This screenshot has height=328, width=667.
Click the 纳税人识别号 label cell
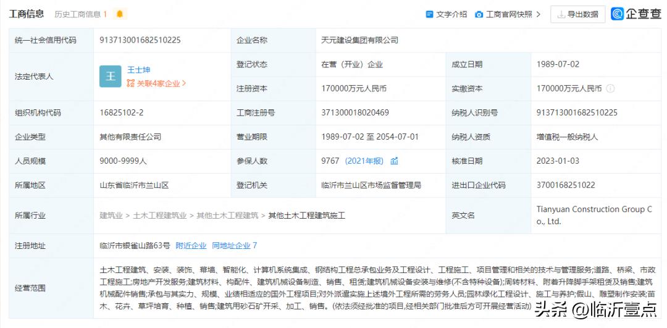pyautogui.click(x=488, y=113)
